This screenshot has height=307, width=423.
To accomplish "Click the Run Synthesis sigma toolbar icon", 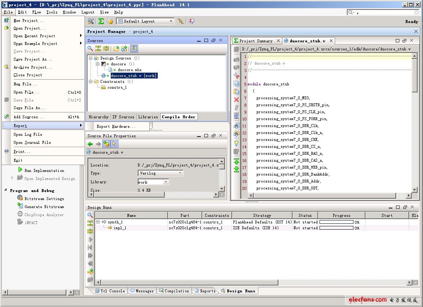I will tap(101, 22).
